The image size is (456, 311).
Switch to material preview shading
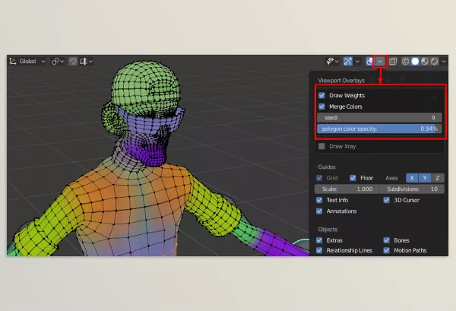(x=425, y=62)
